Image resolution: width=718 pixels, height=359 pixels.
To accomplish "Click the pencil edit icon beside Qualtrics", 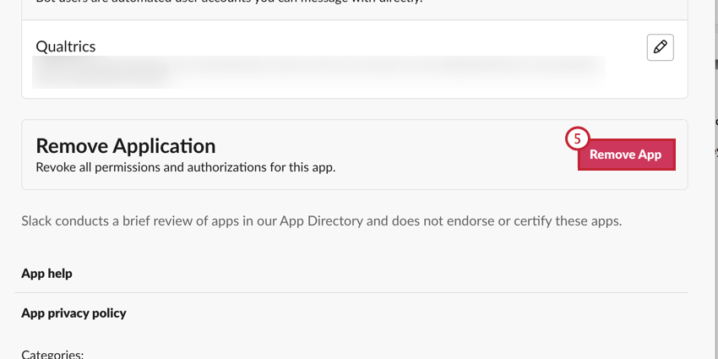I will [660, 47].
